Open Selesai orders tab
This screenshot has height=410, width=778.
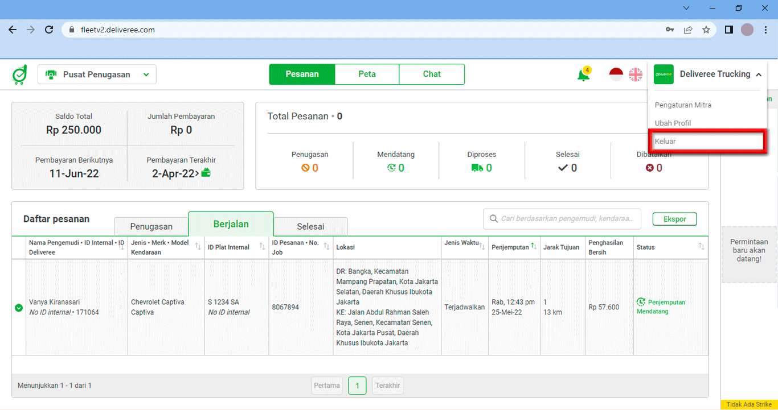(310, 226)
